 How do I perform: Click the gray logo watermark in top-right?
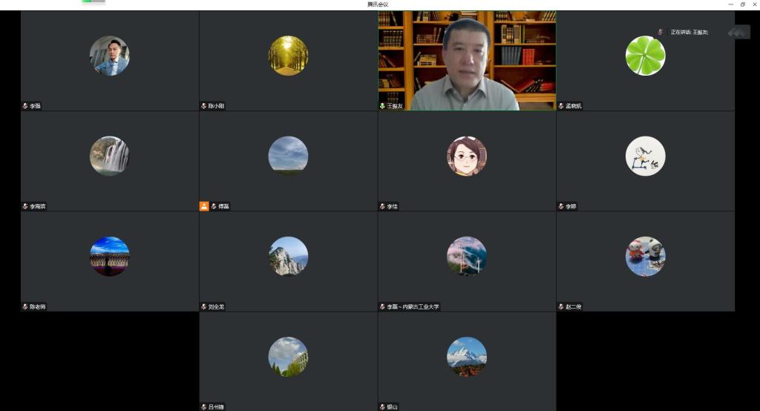tap(738, 32)
